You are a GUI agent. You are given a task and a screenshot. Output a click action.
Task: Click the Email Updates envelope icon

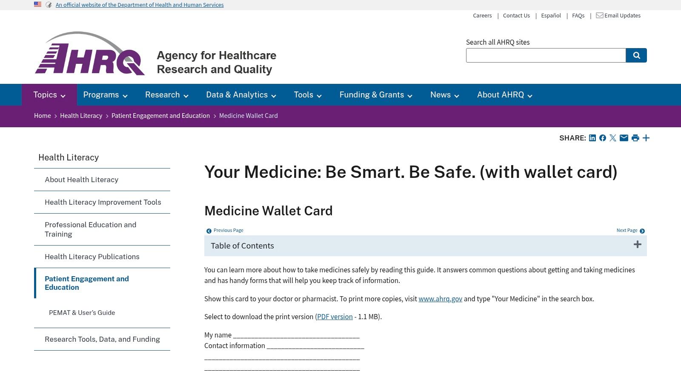(x=599, y=15)
